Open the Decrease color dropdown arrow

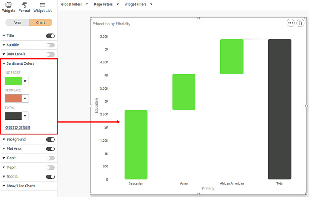25,98
